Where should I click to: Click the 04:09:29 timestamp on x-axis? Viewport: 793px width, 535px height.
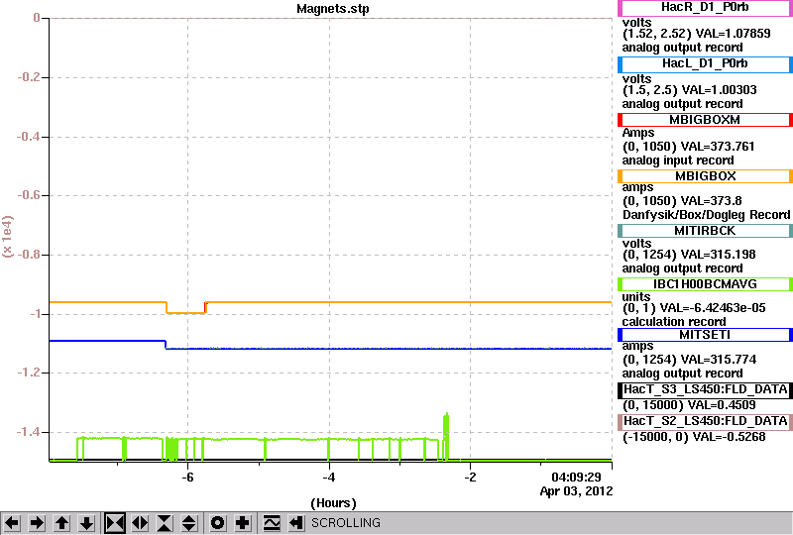(576, 478)
